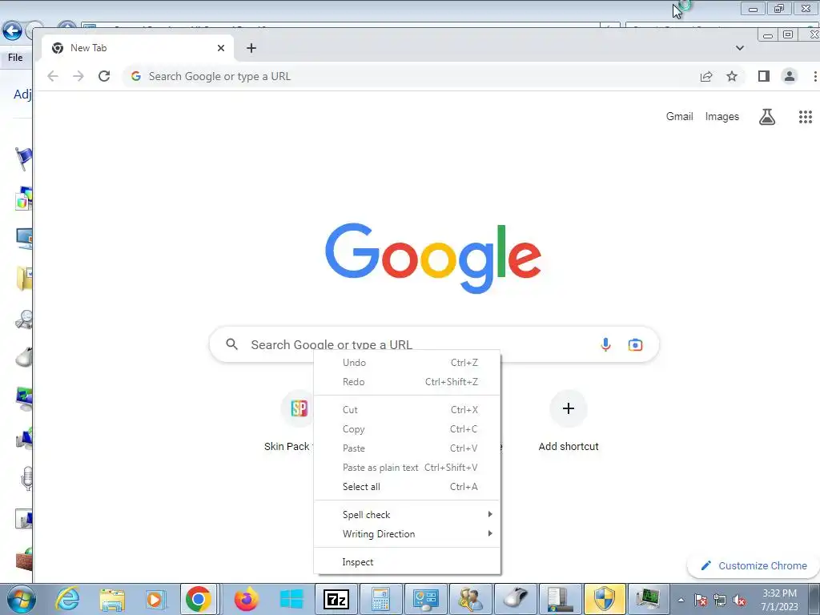This screenshot has width=820, height=615.
Task: Open Windows Explorer folder taskbar icon
Action: click(x=112, y=599)
